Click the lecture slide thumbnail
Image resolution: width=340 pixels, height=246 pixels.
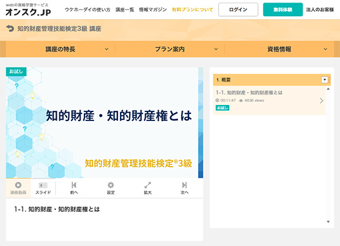coord(105,122)
